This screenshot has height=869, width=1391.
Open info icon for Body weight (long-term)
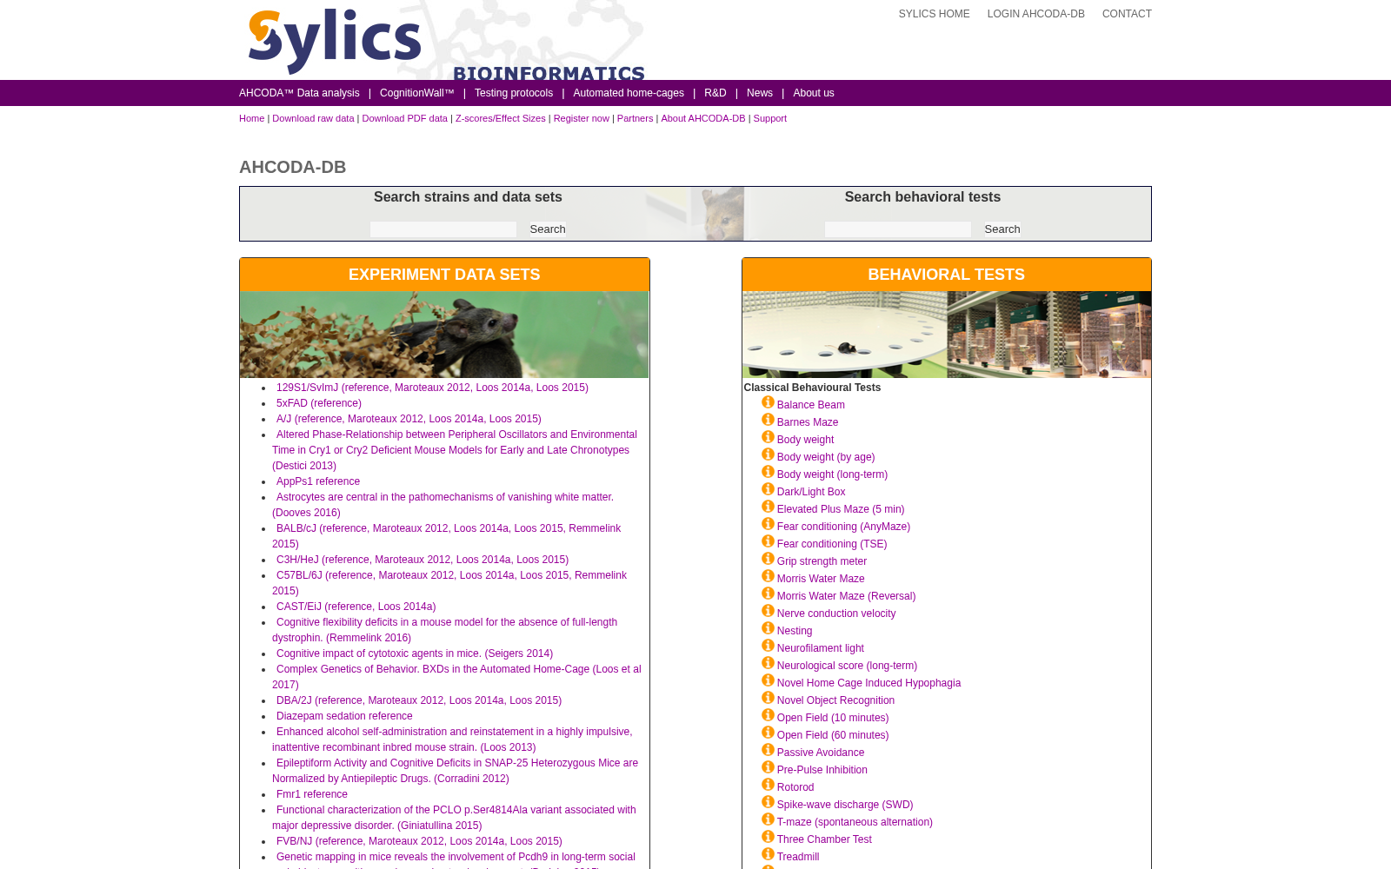(768, 472)
